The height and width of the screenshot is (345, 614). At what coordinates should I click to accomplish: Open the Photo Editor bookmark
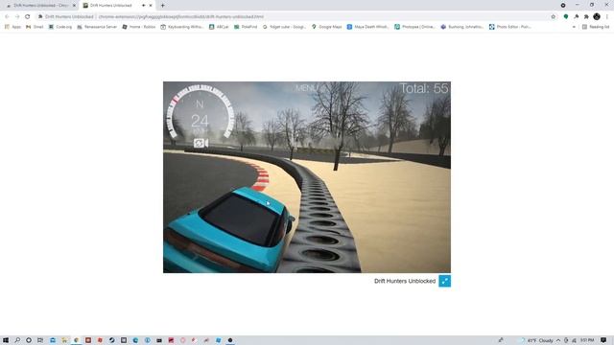pyautogui.click(x=509, y=27)
